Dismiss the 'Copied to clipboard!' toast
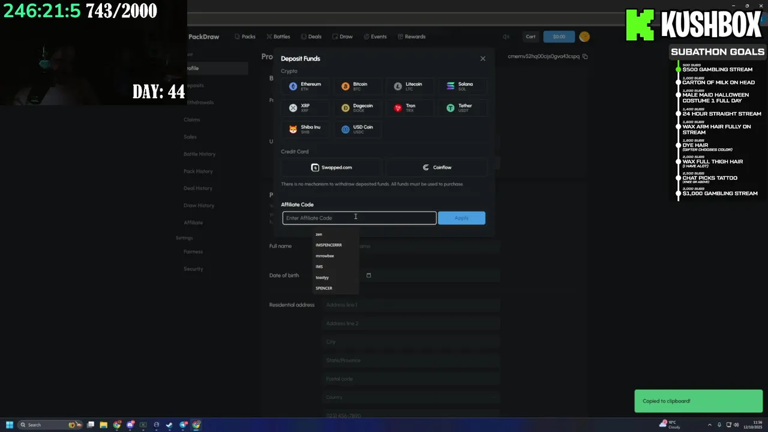This screenshot has width=768, height=432. click(698, 401)
